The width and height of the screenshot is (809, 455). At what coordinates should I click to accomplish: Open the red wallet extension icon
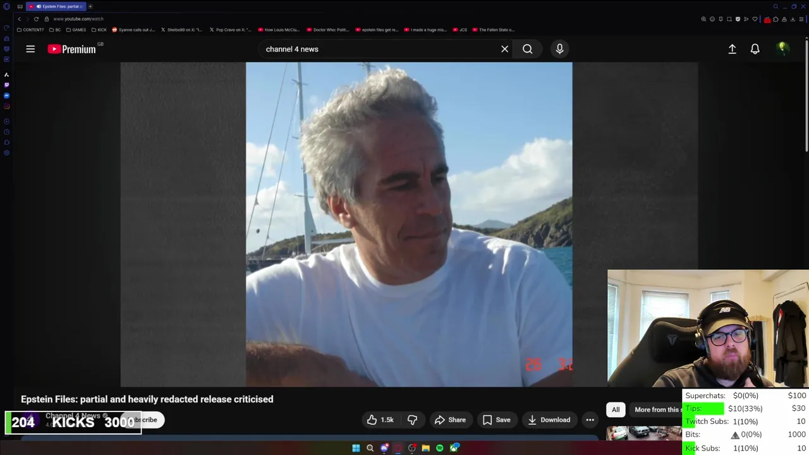coord(768,20)
